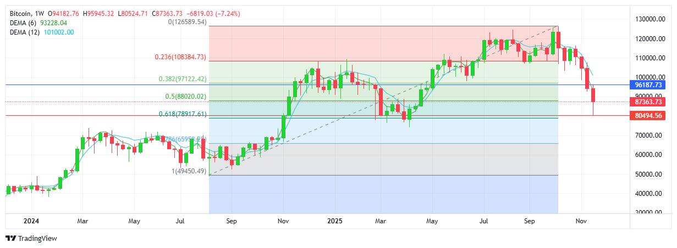Viewport: 677px width, 248px height.
Task: Click 30000.00 on the price scale
Action: click(x=648, y=212)
